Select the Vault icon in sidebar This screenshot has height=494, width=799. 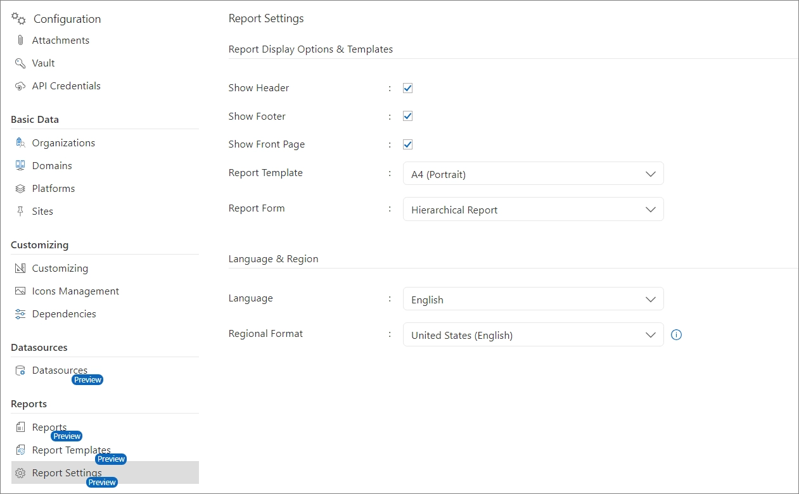click(x=21, y=63)
